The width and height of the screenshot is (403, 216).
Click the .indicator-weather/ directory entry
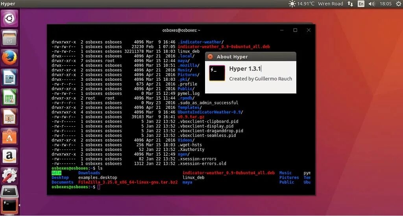[x=201, y=42]
